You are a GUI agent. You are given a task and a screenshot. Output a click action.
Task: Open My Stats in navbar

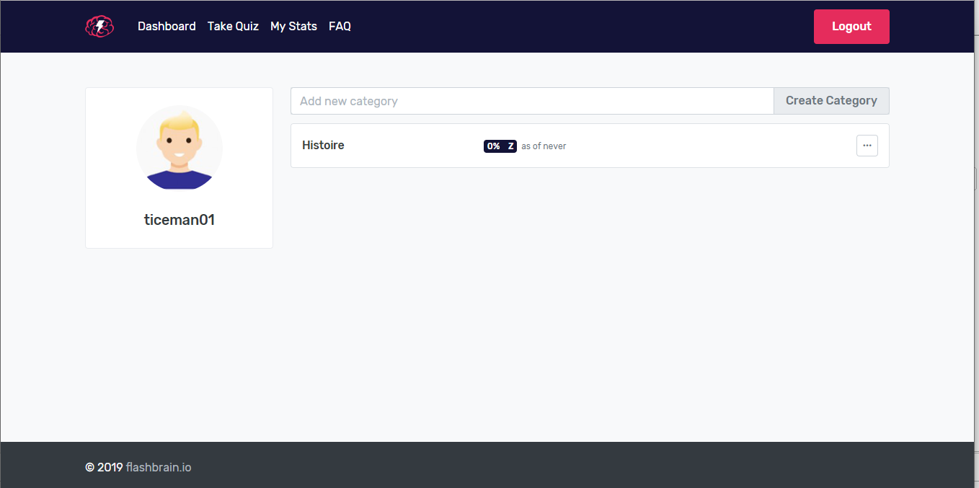[293, 26]
